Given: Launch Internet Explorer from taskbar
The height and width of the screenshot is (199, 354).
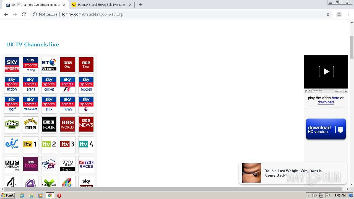Looking at the screenshot, I should [22, 195].
